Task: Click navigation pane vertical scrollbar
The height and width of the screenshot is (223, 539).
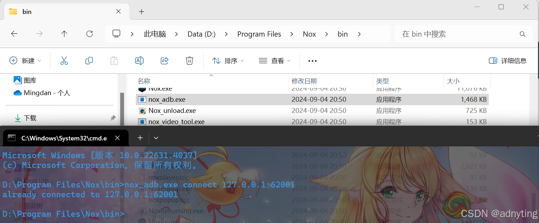Action: coord(122,109)
